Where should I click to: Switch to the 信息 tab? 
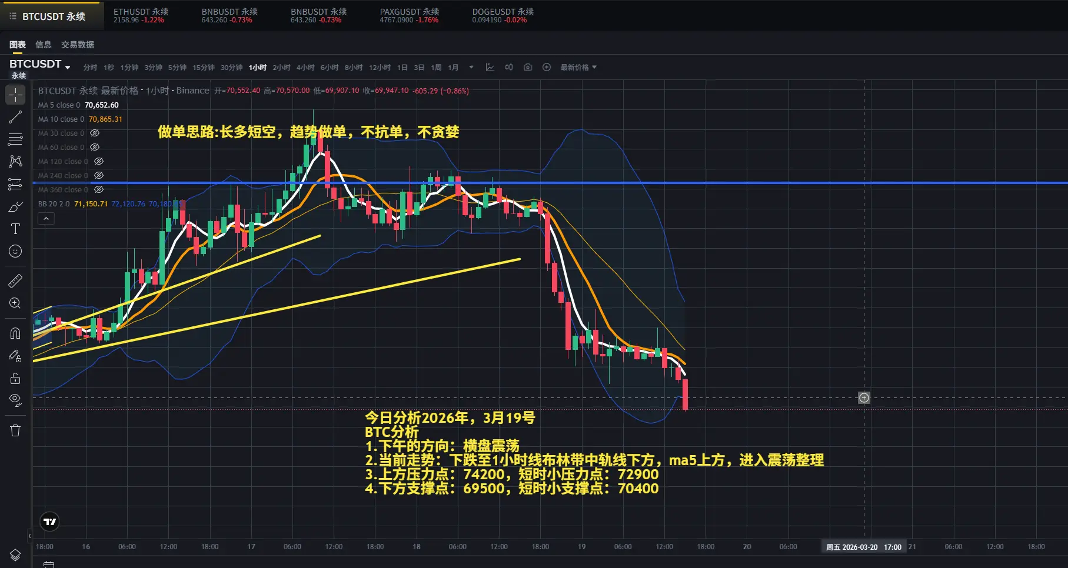pos(44,45)
